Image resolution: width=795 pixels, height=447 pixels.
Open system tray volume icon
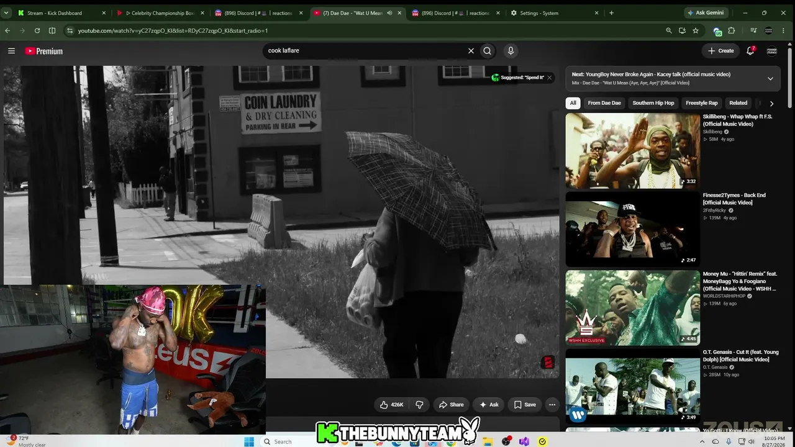[751, 441]
